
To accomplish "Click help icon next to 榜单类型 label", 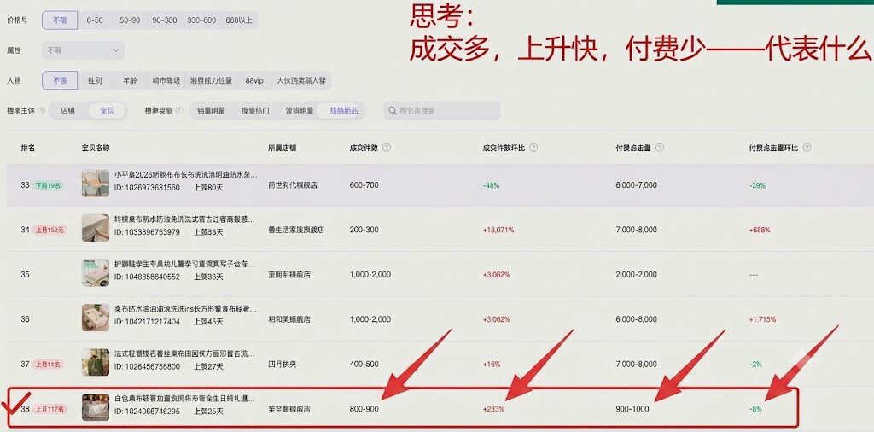I will pyautogui.click(x=179, y=110).
